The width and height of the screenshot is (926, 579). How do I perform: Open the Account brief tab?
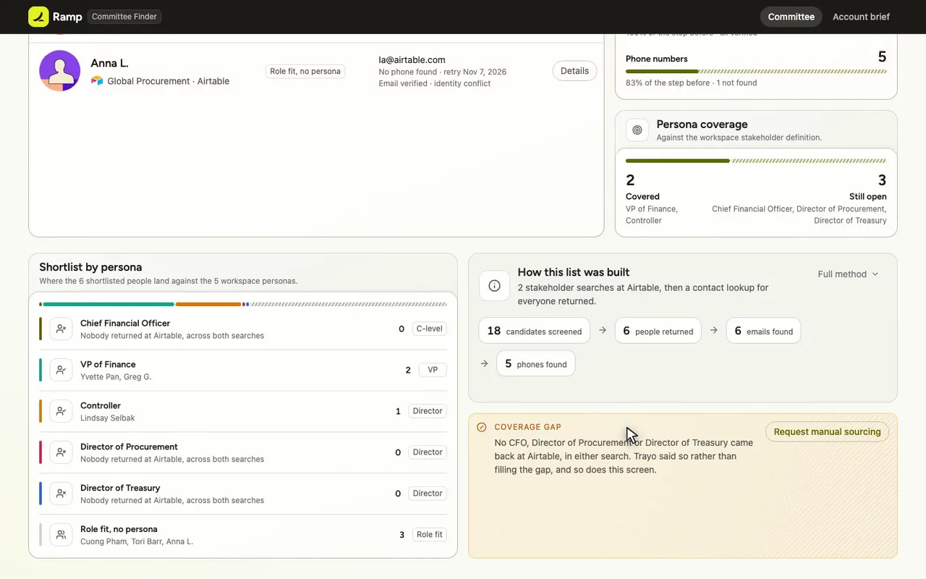pos(861,17)
